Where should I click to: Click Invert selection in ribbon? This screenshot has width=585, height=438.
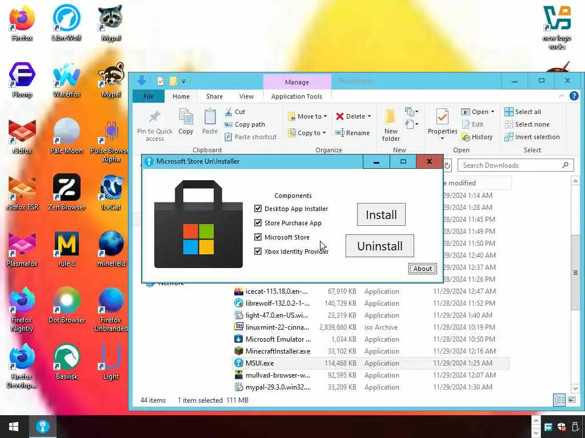pos(532,137)
